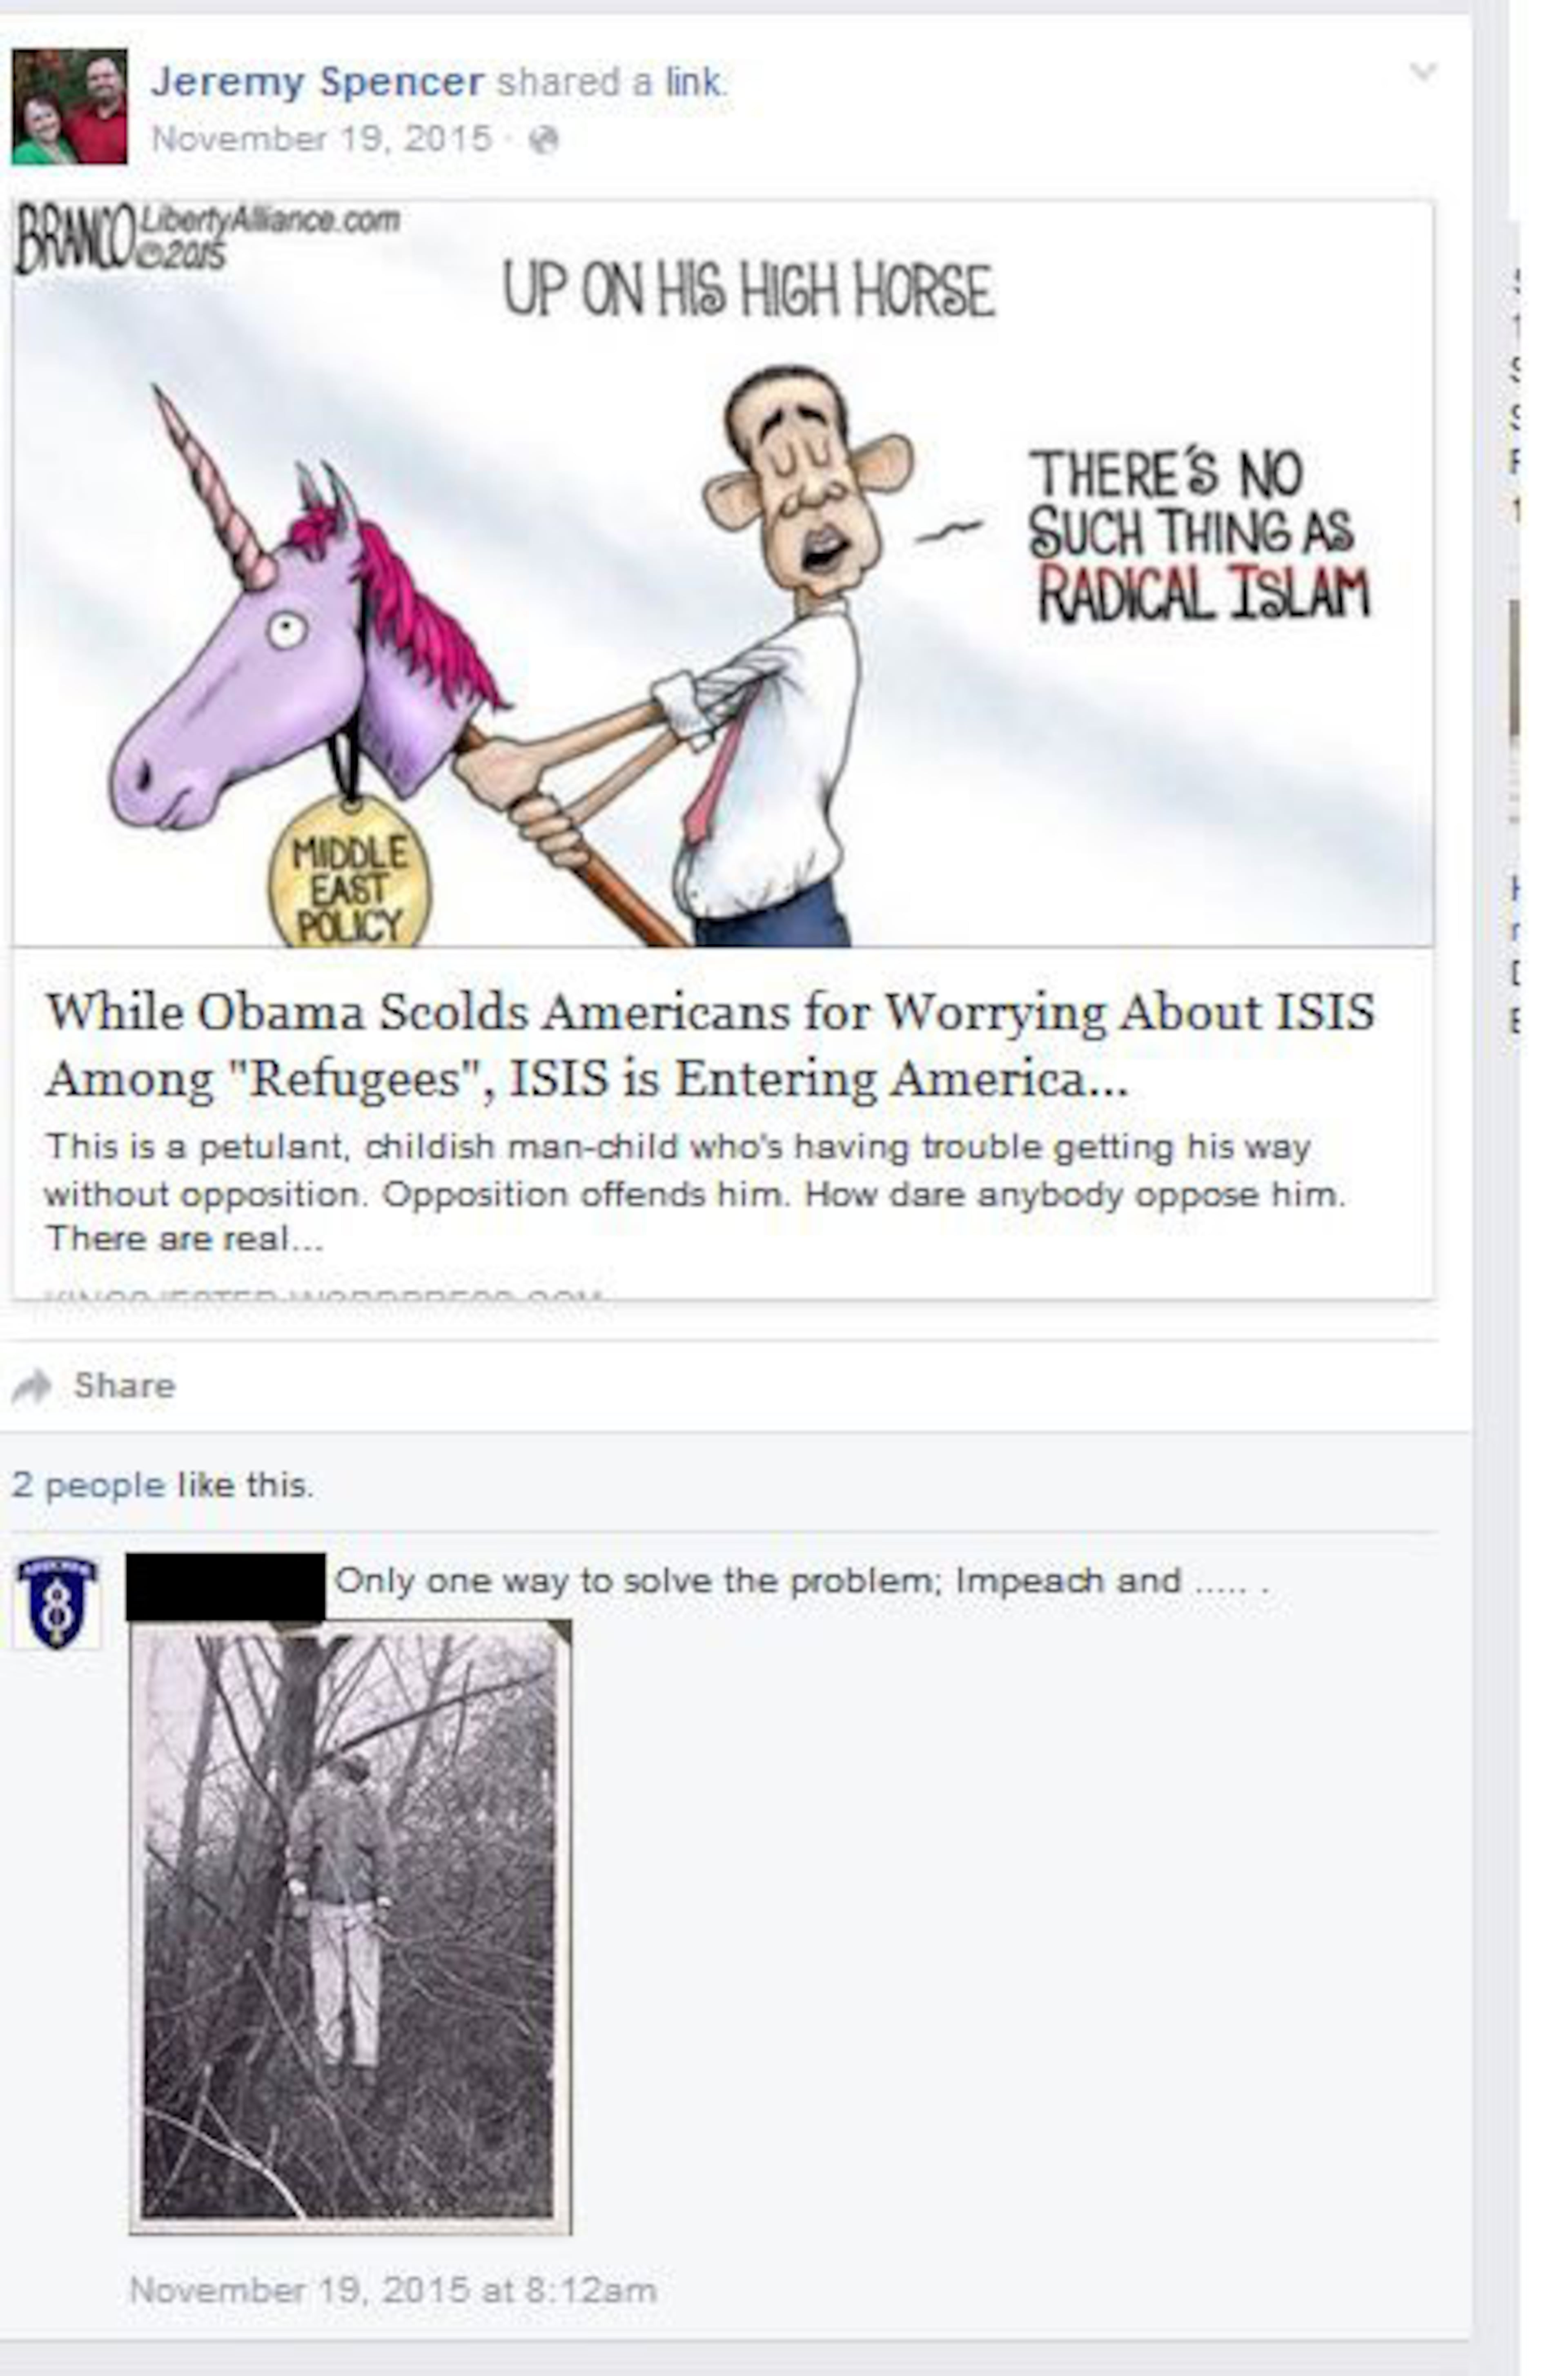Screen dimensions: 1568x2376
Task: Click the blacked-out commenter name
Action: coord(226,1586)
